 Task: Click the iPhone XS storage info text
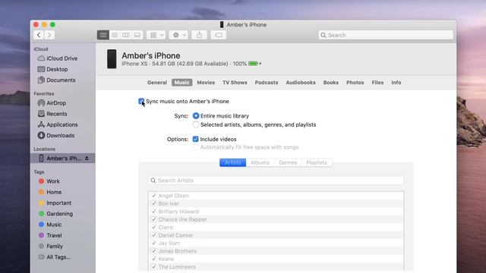coord(184,64)
